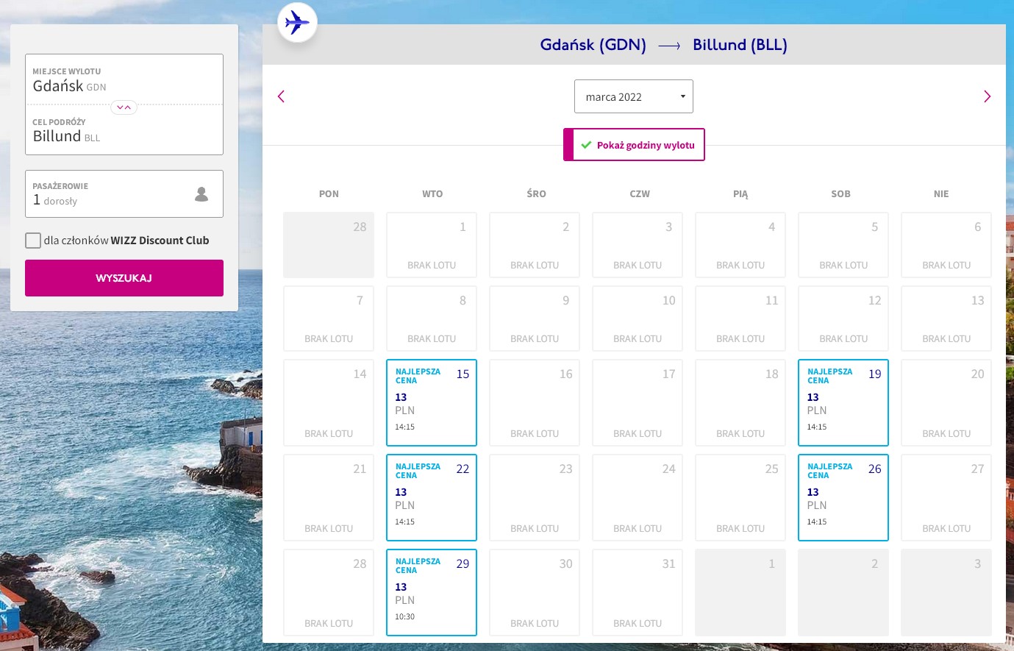Screen dimensions: 1014x651
Task: Click March 14 cell with BRAK LOTU
Action: click(329, 402)
